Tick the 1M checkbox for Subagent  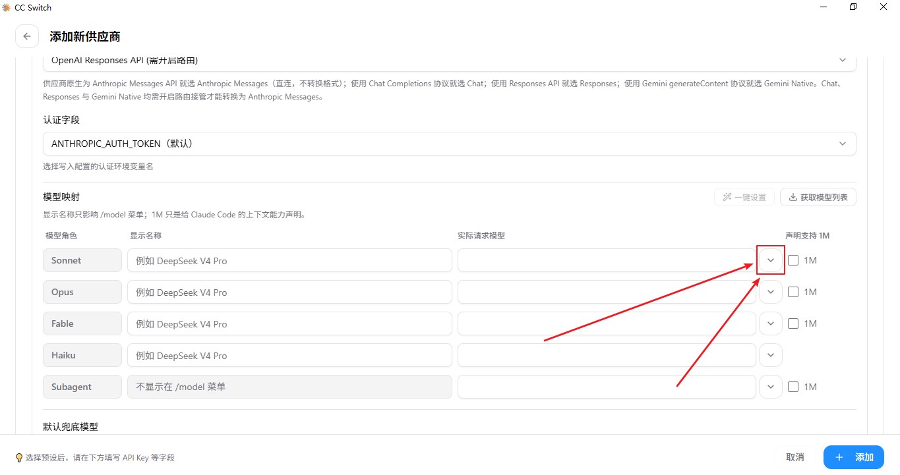point(793,387)
